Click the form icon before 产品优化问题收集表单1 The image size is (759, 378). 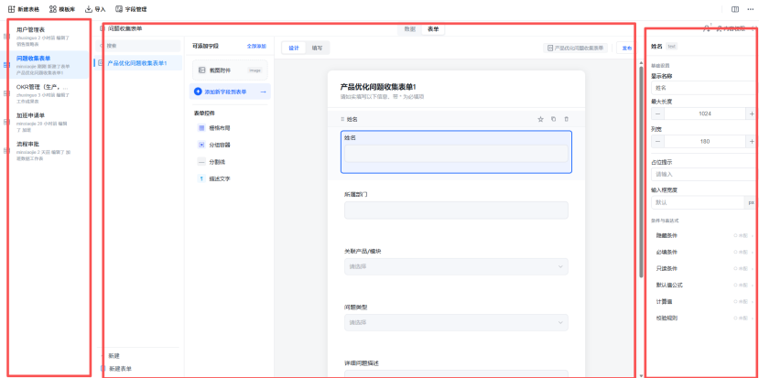click(101, 63)
